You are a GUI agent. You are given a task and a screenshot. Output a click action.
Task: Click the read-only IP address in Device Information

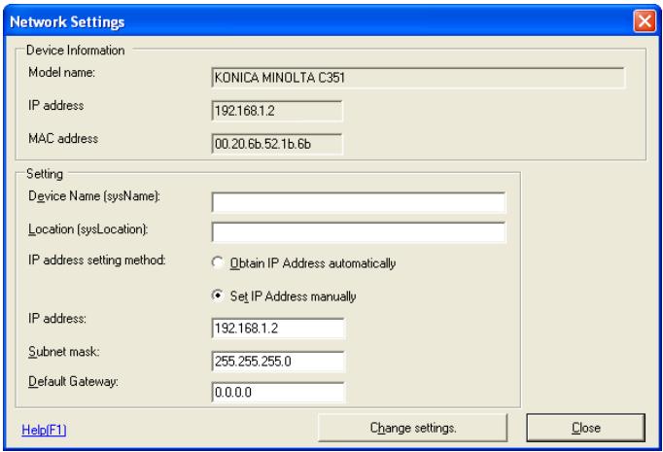[x=277, y=111]
